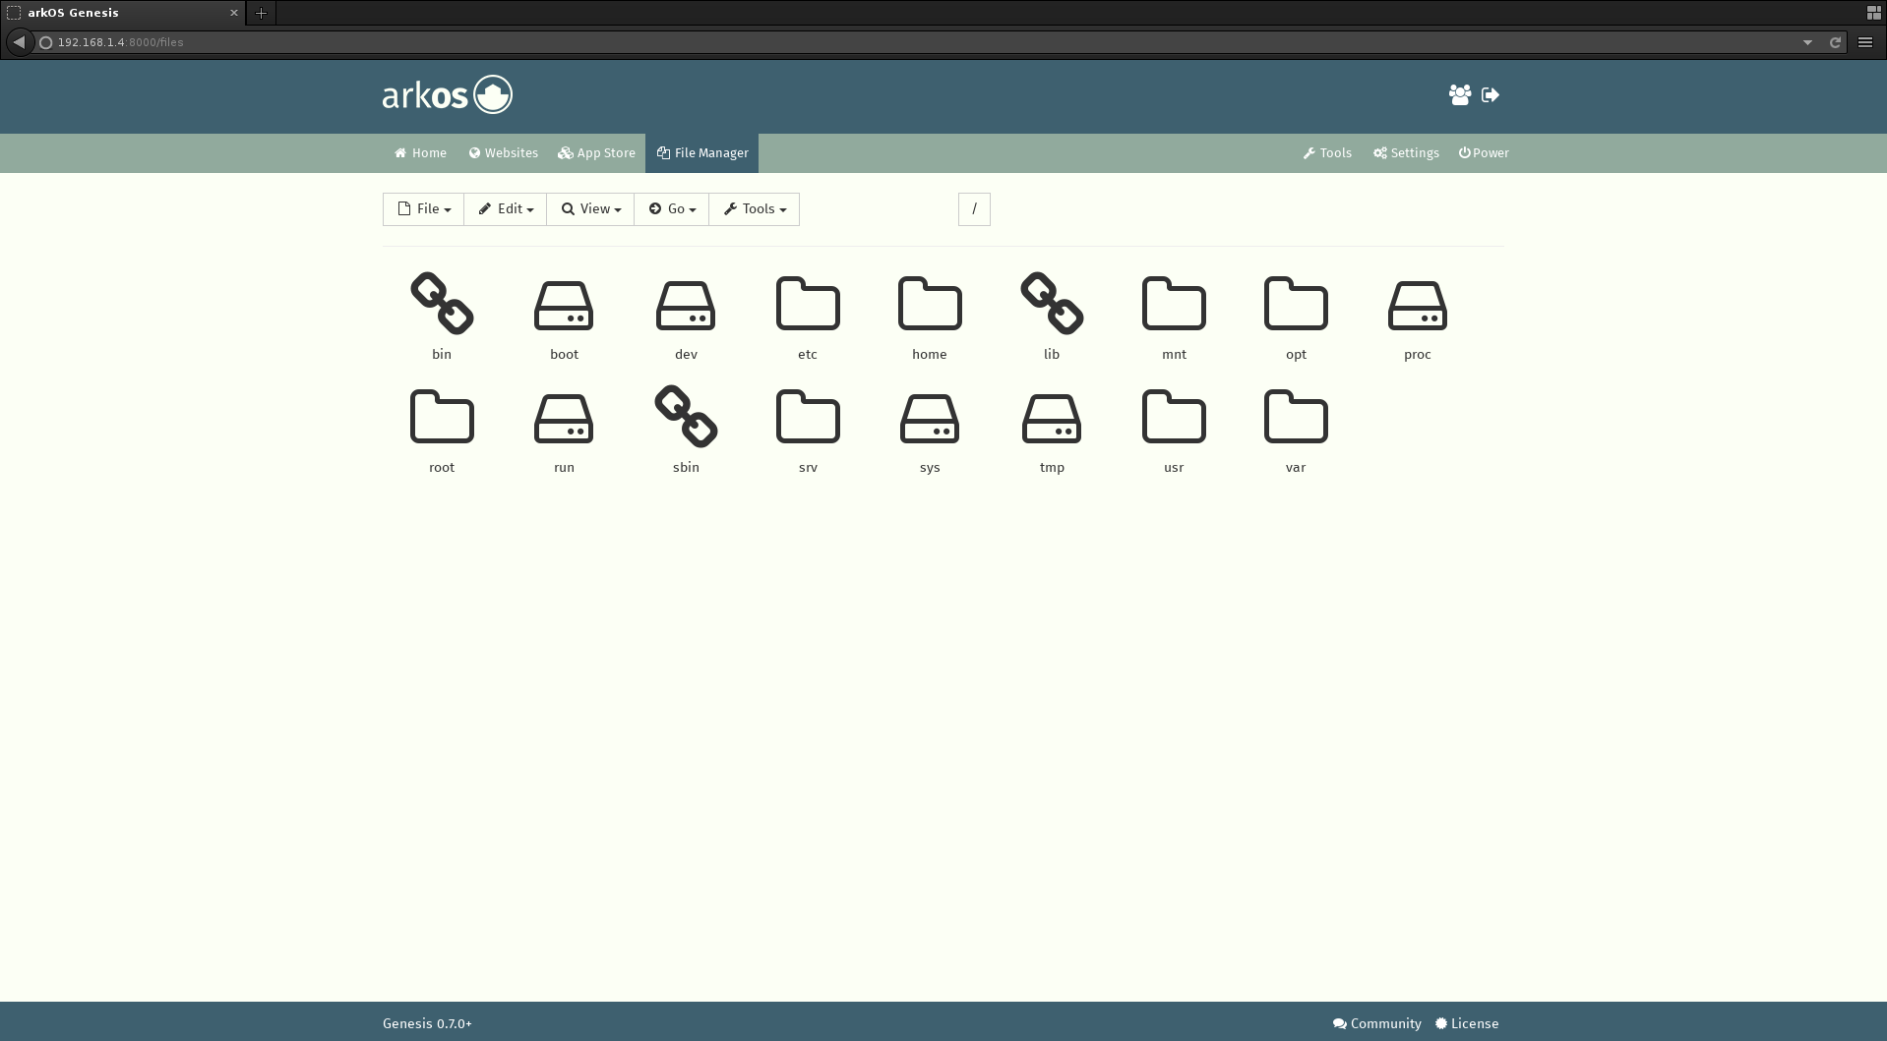The image size is (1887, 1041).
Task: Open the usr folder icon
Action: (1174, 417)
